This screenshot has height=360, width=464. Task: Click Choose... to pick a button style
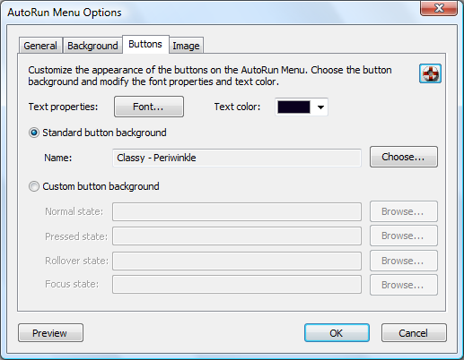point(404,157)
